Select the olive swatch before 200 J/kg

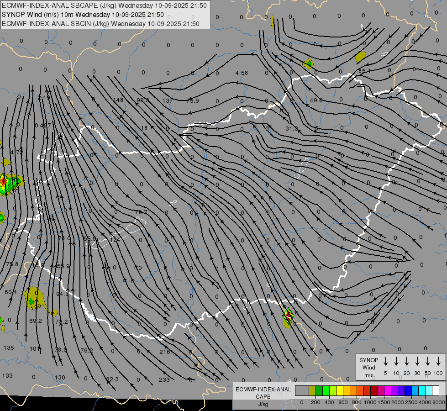pyautogui.click(x=312, y=391)
